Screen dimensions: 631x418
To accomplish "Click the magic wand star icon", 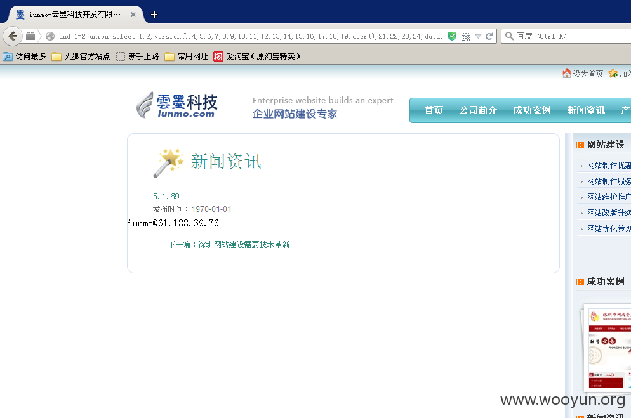I will 169,163.
